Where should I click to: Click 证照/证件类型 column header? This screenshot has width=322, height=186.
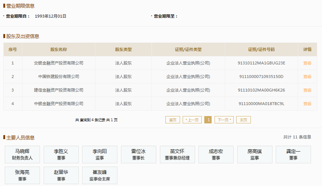(188, 49)
